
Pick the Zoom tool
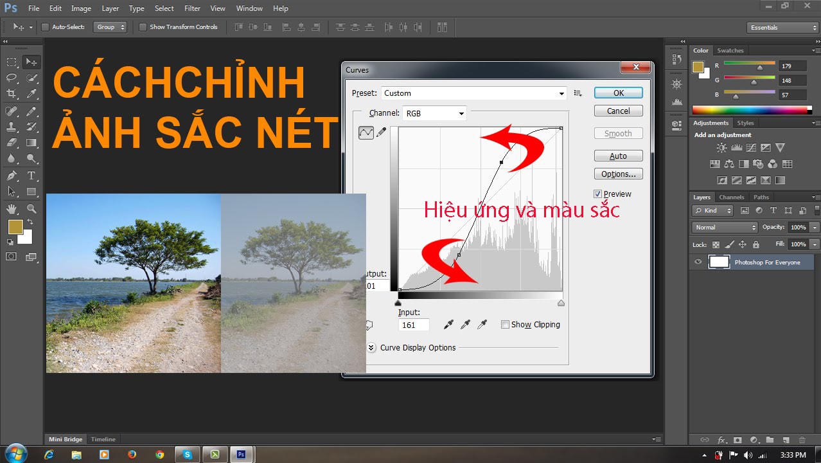click(32, 207)
